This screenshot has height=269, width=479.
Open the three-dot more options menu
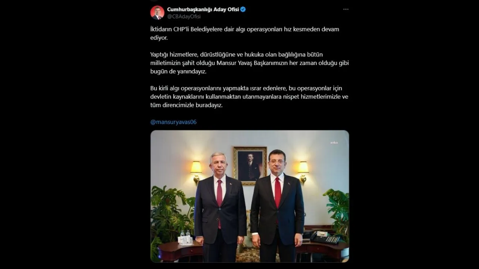coord(346,9)
